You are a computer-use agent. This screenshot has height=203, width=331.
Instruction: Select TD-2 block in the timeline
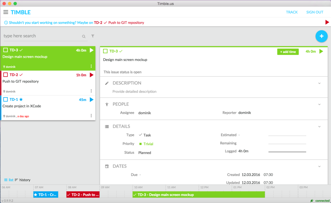tap(83, 195)
